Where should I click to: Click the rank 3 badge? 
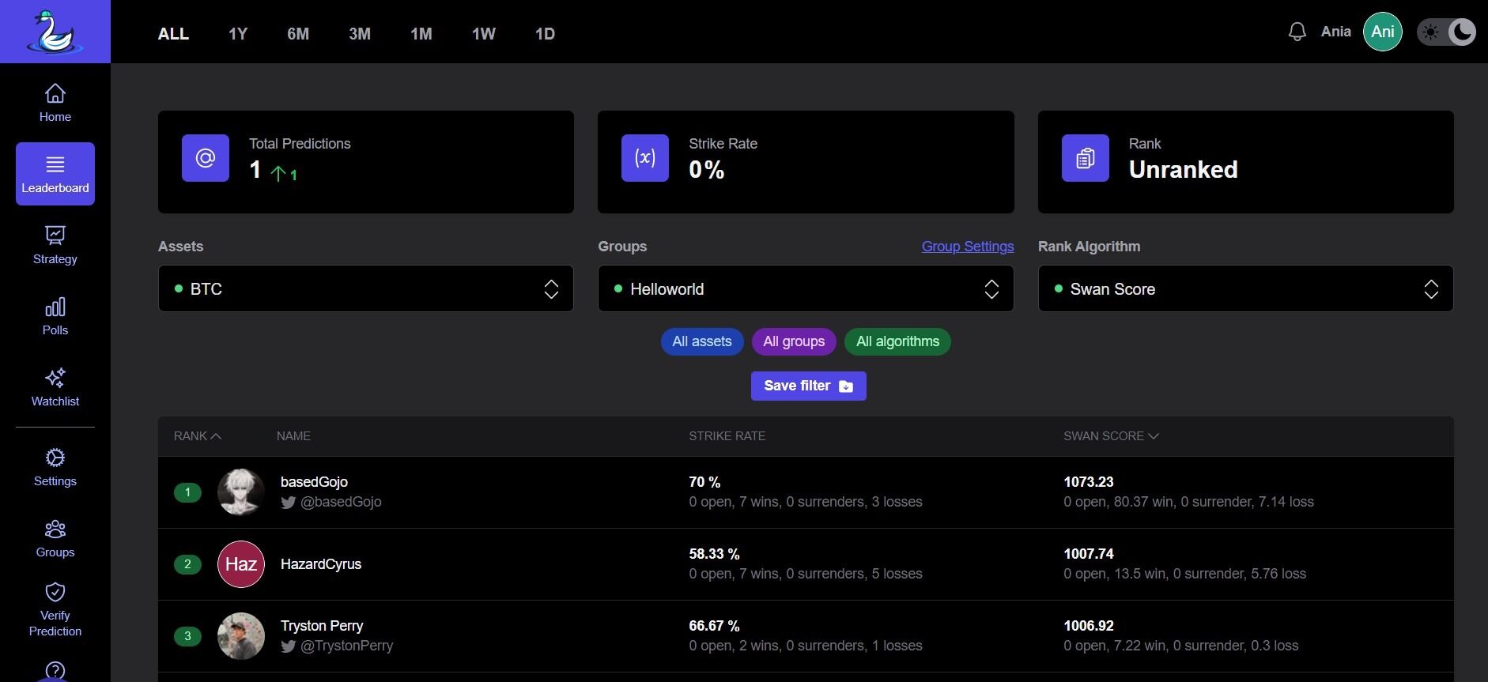click(x=187, y=636)
